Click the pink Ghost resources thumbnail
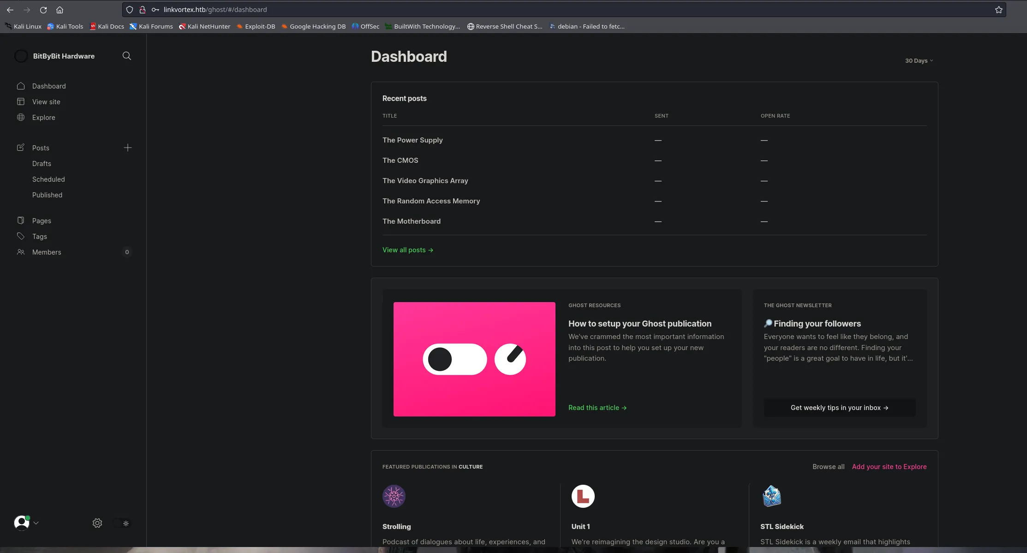Viewport: 1027px width, 553px height. tap(474, 359)
